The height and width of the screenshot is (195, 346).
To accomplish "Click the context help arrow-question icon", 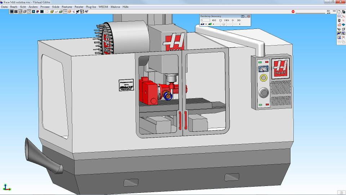I will 86,12.
